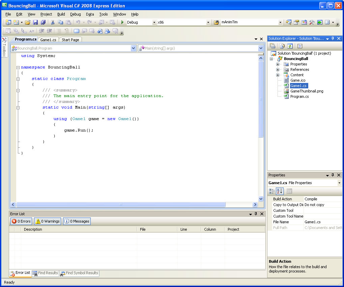
Task: Click the Copy toolbar icon
Action: [x=60, y=22]
